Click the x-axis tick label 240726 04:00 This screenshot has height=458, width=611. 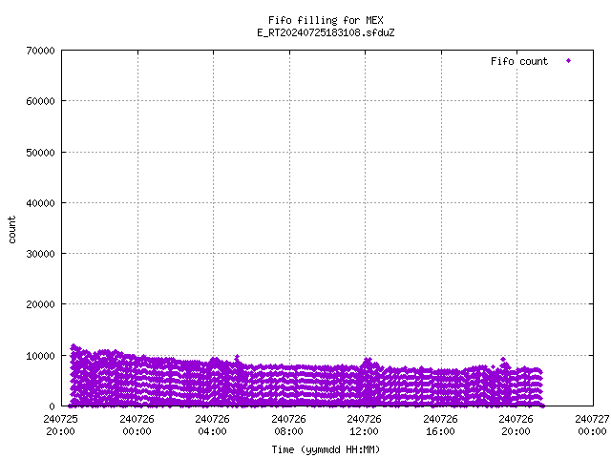coord(212,426)
